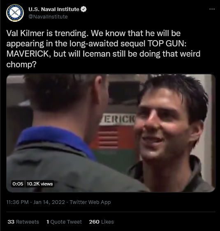Click the locker name sign in video
Viewport: 220px width, 231px height.
[x=117, y=119]
